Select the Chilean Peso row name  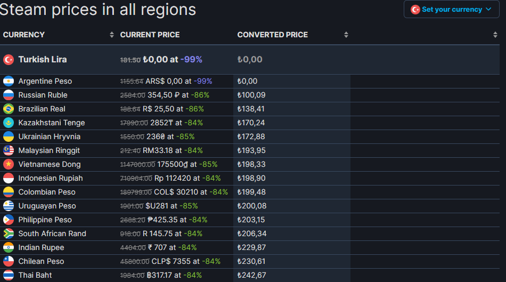pyautogui.click(x=42, y=261)
